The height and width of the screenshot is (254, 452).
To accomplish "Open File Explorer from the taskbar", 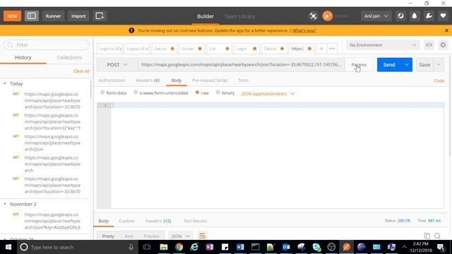I will click(164, 247).
